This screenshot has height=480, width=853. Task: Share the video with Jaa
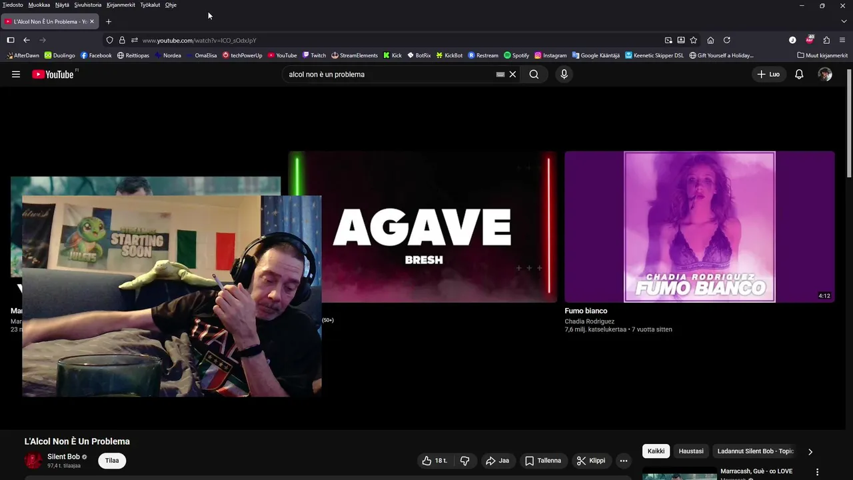coord(497,461)
